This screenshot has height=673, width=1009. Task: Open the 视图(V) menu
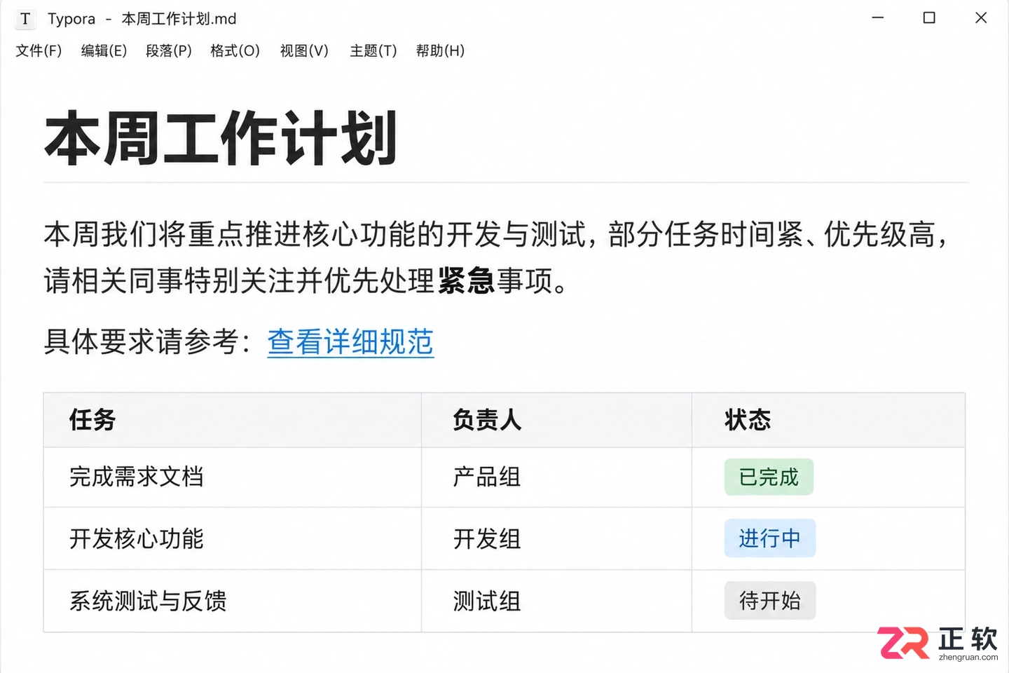tap(304, 50)
